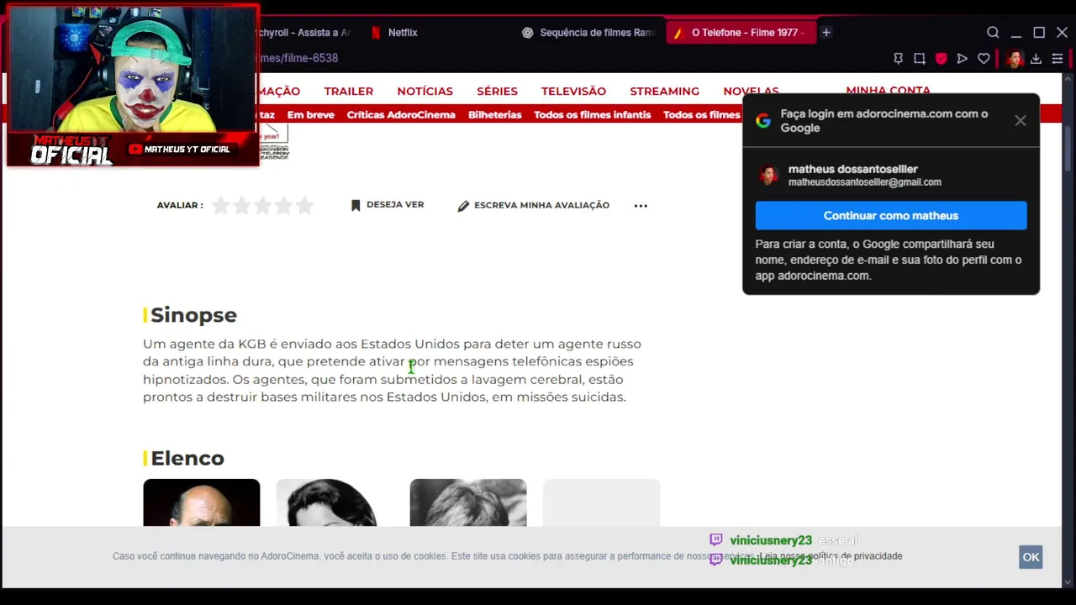This screenshot has height=605, width=1076.
Task: Open the light-haired cast member photo
Action: pos(468,502)
